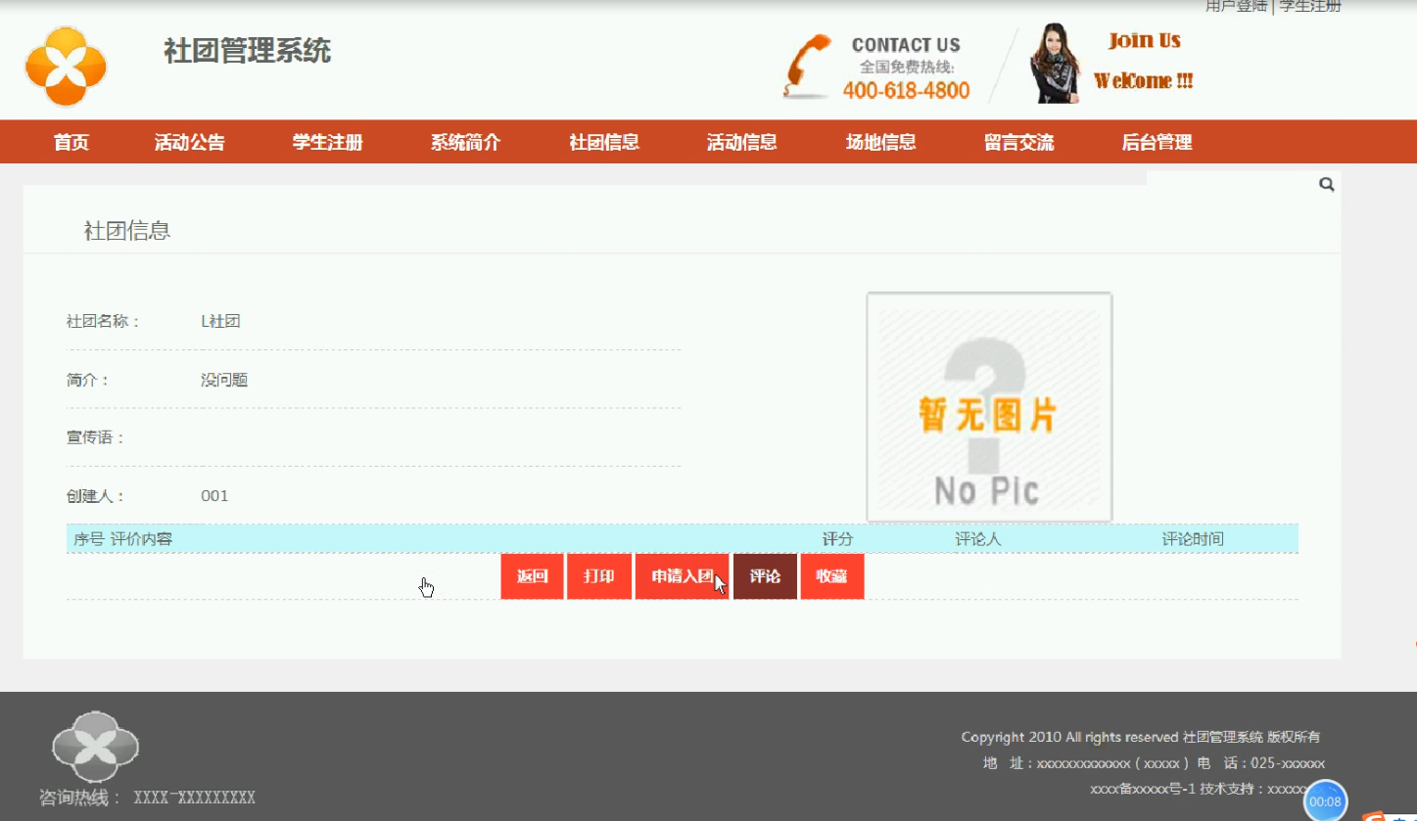1417x821 pixels.
Task: Click the gray footer flower logo
Action: (x=95, y=748)
